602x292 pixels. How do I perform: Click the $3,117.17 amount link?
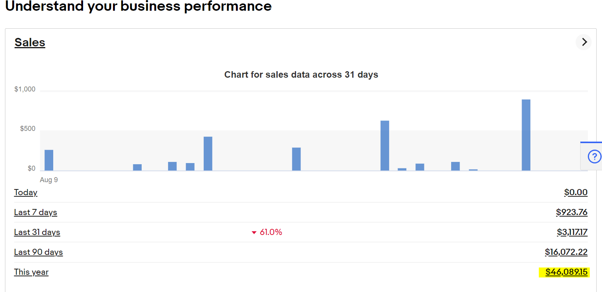[572, 232]
